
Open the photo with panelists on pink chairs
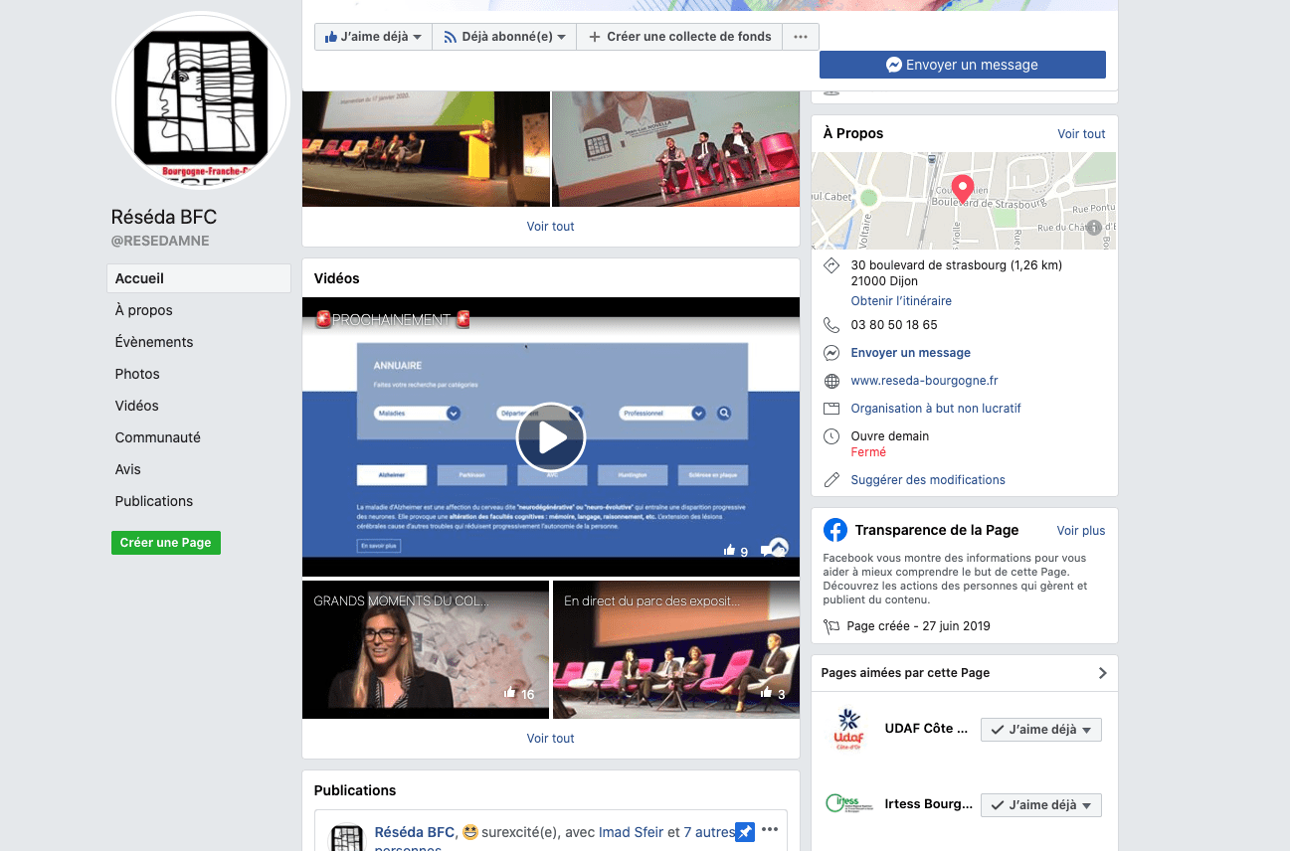pyautogui.click(x=676, y=149)
